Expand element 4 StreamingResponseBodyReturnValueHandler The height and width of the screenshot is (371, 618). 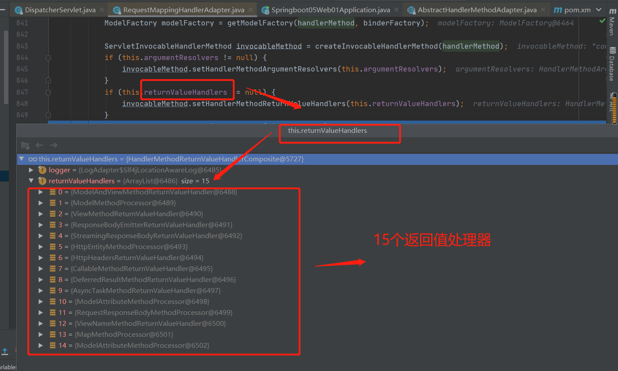(x=41, y=235)
